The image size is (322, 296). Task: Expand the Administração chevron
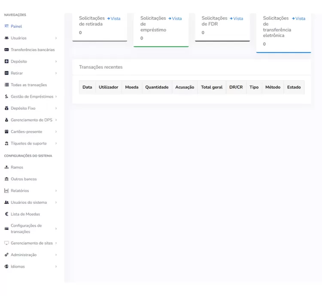coord(56,255)
